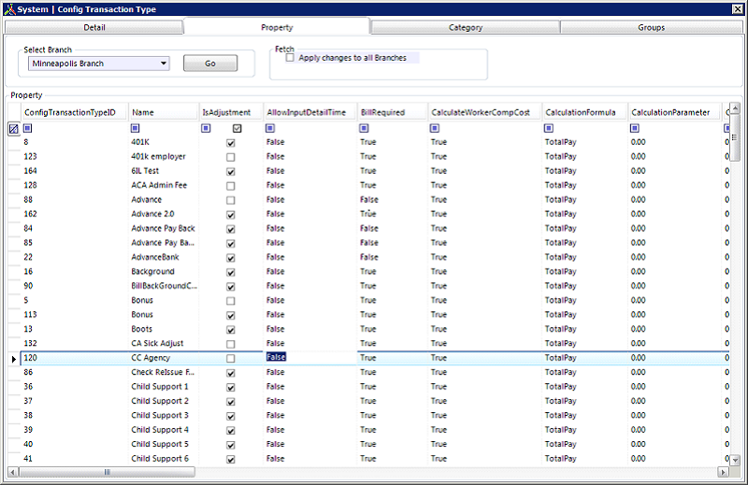Click the horizontal scrollbar thumb
This screenshot has width=748, height=485.
pos(106,473)
